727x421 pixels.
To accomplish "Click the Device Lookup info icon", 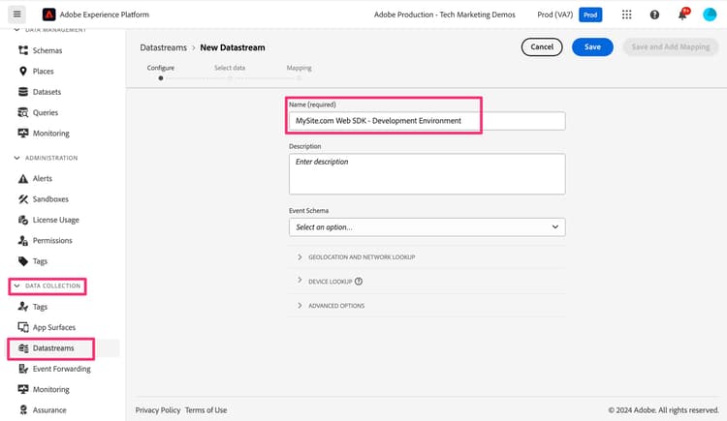I will click(359, 281).
